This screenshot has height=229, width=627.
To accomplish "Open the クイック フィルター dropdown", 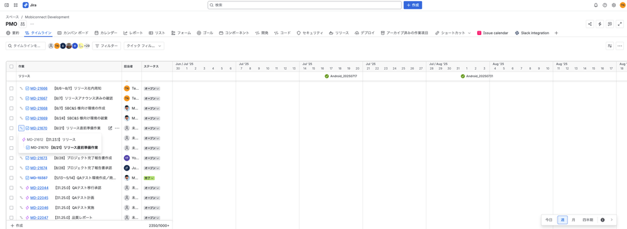I will coord(144,46).
